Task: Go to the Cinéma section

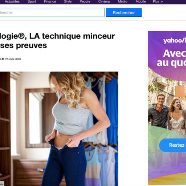Action: point(104,1)
